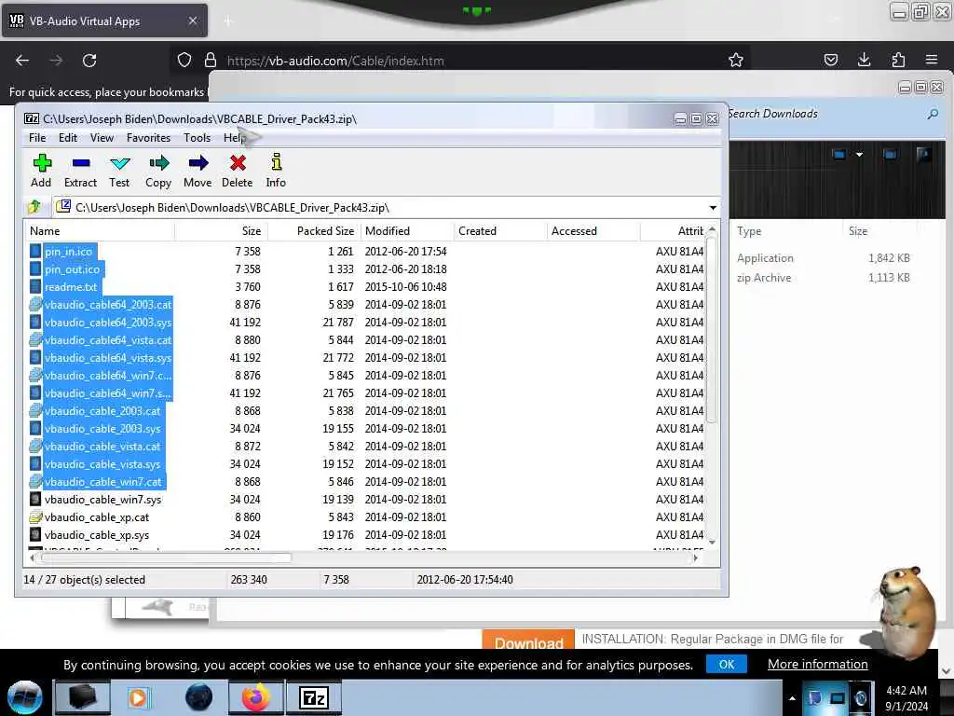Sort by the Accessed column header
This screenshot has width=954, height=716.
pyautogui.click(x=593, y=231)
